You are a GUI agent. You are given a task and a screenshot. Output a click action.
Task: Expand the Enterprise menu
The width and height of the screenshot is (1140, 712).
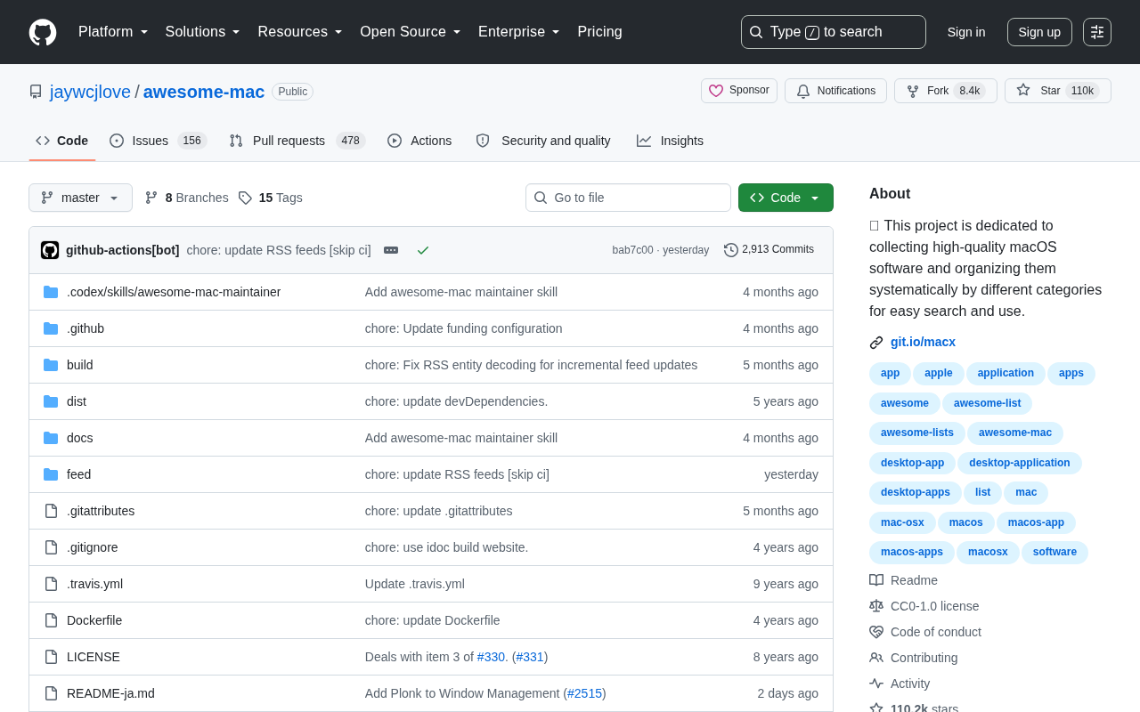coord(519,32)
